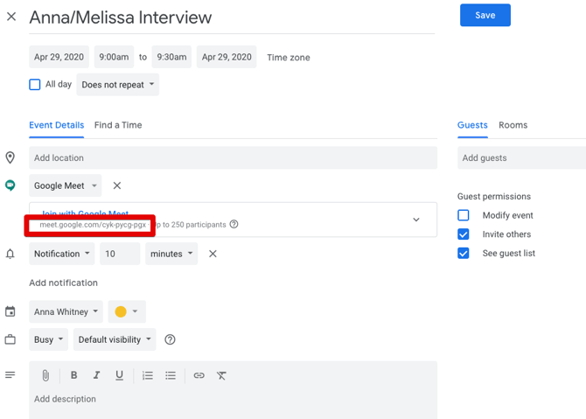Remove formatting from description text
Image resolution: width=586 pixels, height=419 pixels.
pyautogui.click(x=222, y=375)
